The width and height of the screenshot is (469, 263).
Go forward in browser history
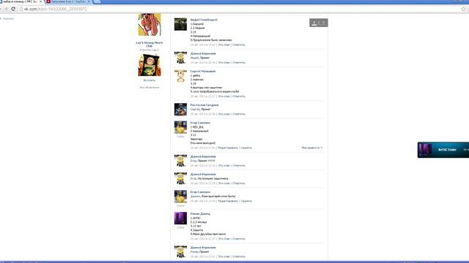6,9
